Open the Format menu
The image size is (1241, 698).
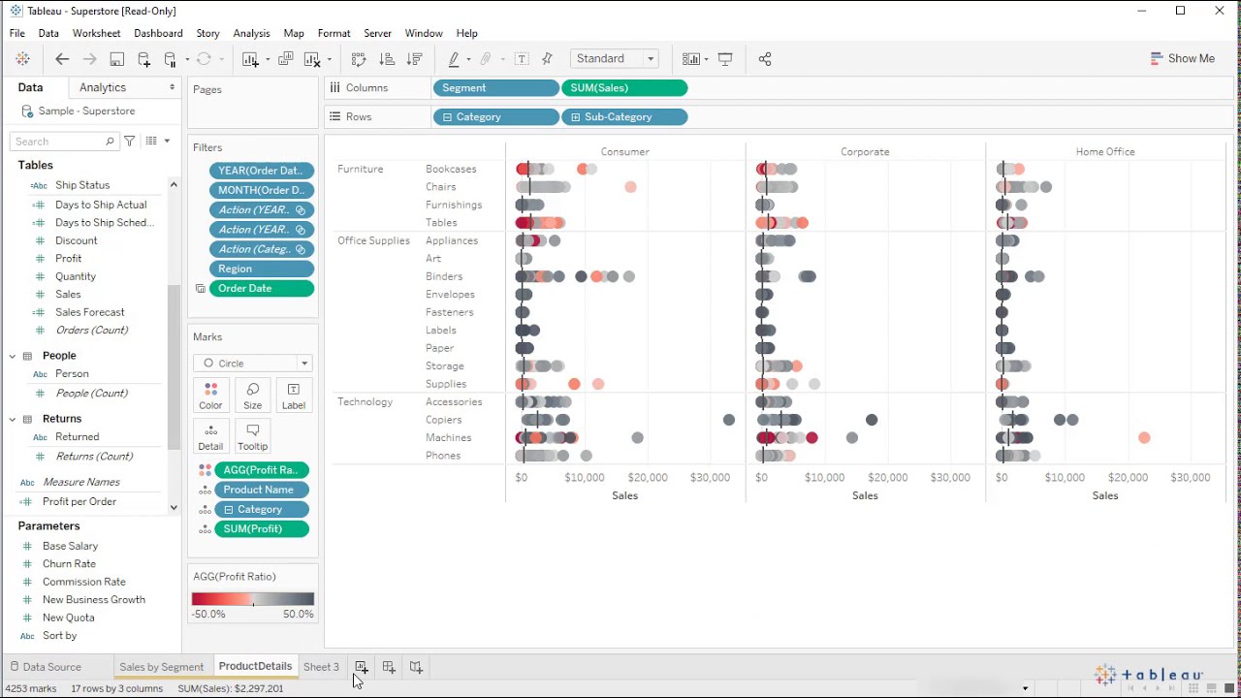click(x=334, y=33)
